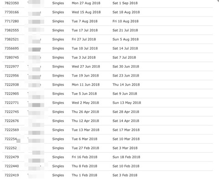Screen dimensions: 219x185
Task: Open record 7222977
Action: pyautogui.click(x=12, y=67)
